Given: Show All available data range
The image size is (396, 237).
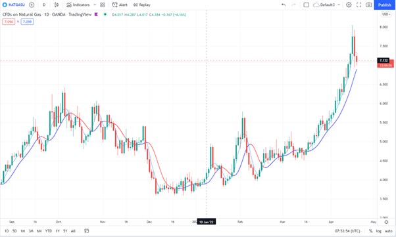Looking at the screenshot, I should (x=73, y=231).
